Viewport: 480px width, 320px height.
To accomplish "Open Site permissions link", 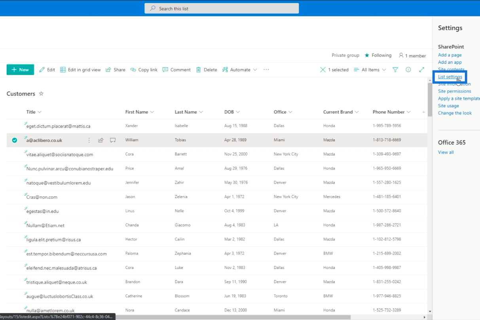I will coord(454,91).
